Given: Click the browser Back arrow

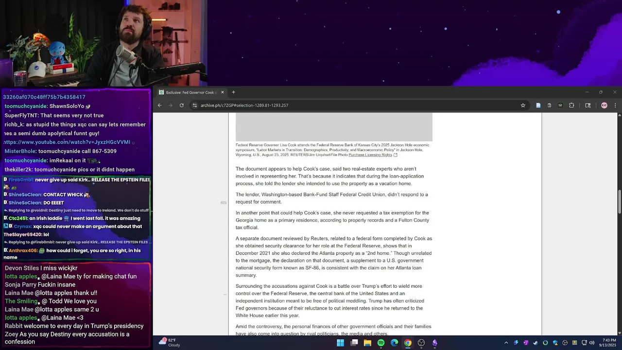Looking at the screenshot, I should click(x=159, y=105).
